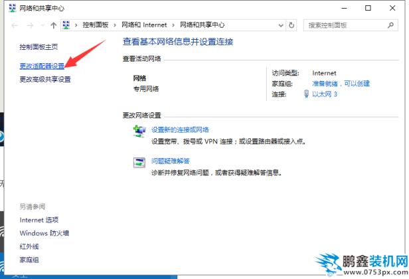Click the 专用网络 network type text

tap(146, 89)
